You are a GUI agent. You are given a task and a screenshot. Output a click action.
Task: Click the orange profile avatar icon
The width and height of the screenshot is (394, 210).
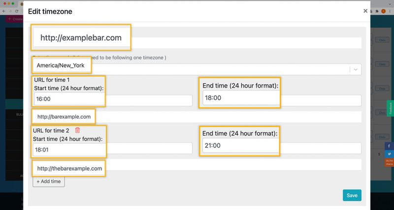pyautogui.click(x=384, y=10)
